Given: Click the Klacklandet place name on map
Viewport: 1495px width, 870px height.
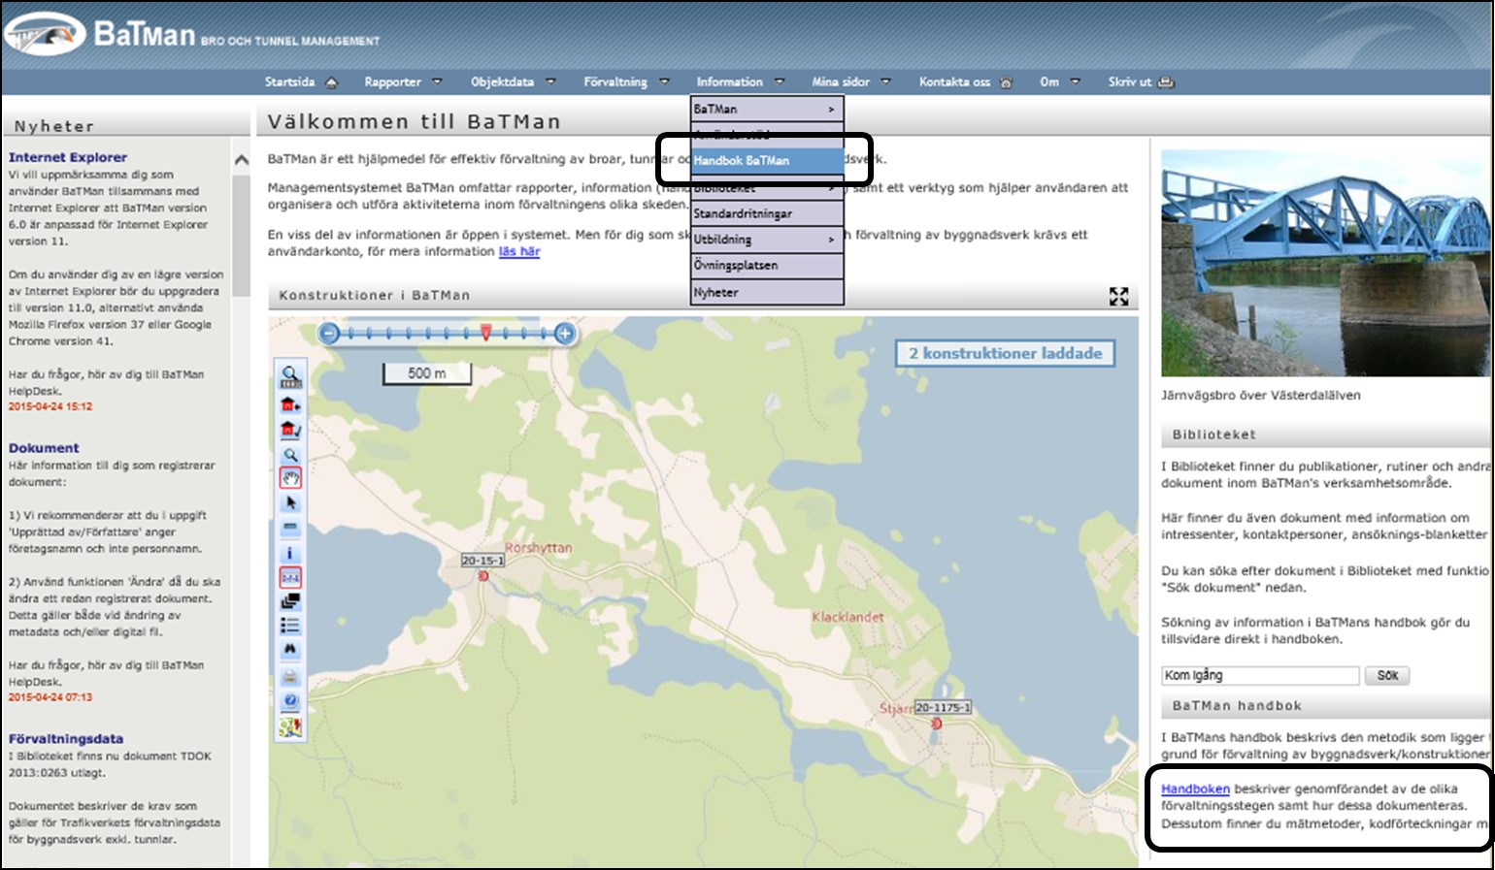Looking at the screenshot, I should coord(847,617).
